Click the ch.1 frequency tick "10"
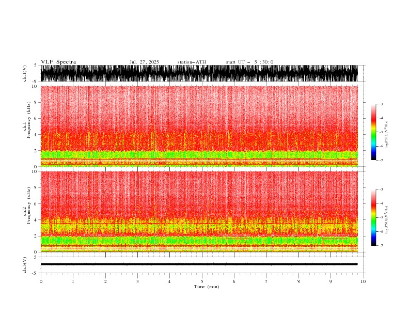 pyautogui.click(x=35, y=86)
